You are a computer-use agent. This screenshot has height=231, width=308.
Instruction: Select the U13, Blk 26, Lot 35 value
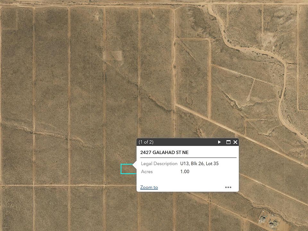(199, 163)
